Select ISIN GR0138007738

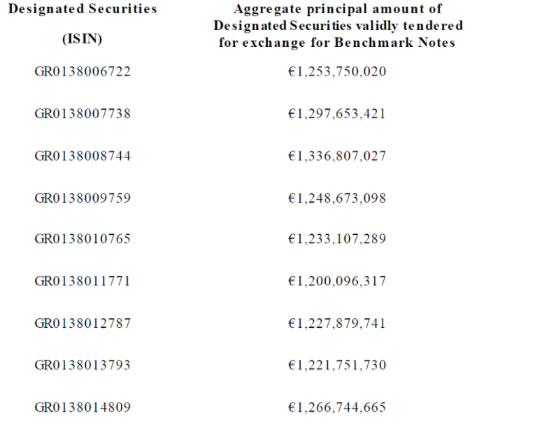point(83,114)
